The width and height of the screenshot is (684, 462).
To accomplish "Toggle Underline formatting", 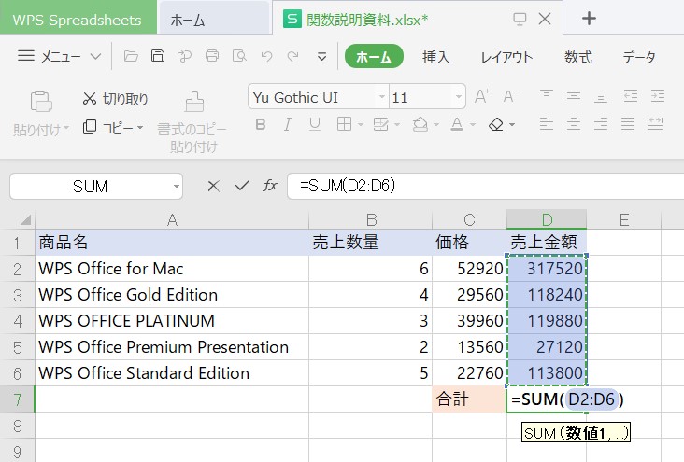I will [x=315, y=125].
